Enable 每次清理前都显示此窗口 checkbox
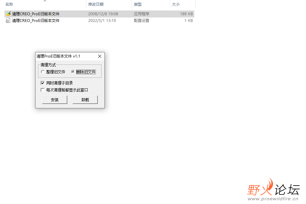 (x=43, y=90)
